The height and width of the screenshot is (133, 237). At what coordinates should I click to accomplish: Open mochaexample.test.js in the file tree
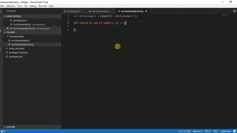pyautogui.click(x=22, y=44)
